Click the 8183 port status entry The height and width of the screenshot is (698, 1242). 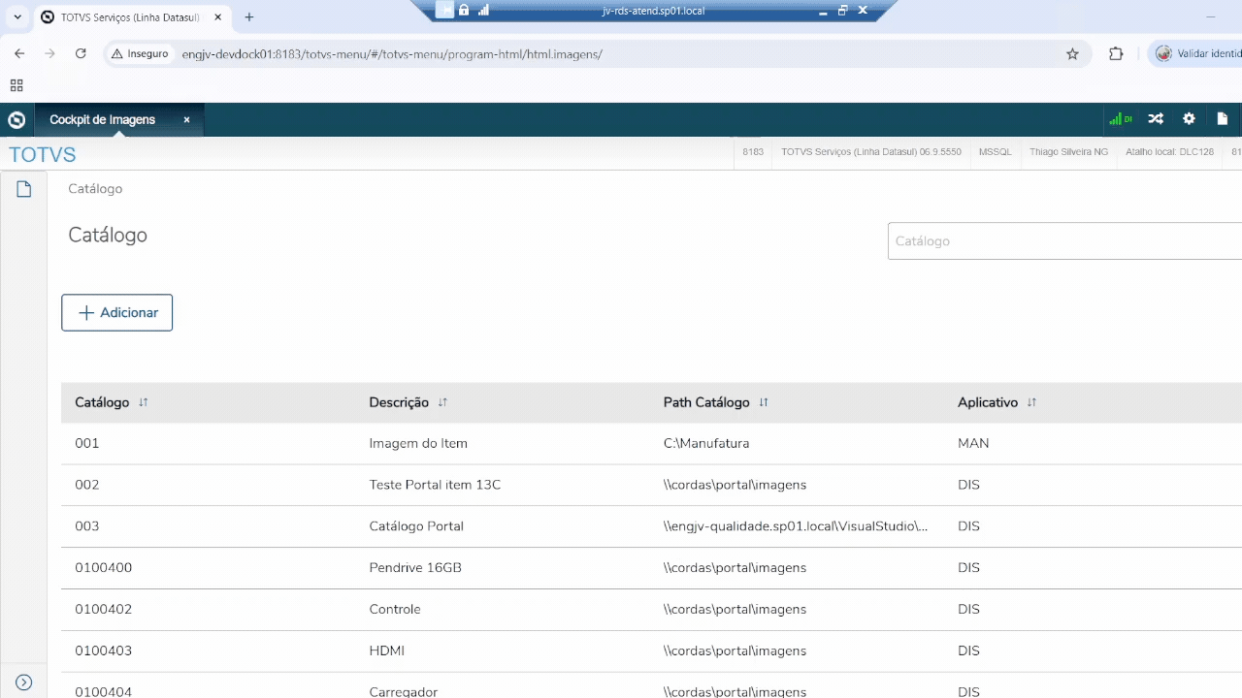tap(753, 152)
